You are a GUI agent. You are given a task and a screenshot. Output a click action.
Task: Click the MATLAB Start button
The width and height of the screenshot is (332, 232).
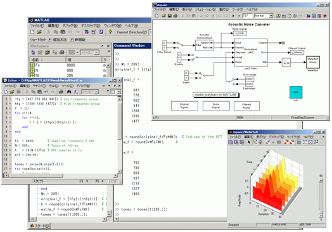point(39,226)
